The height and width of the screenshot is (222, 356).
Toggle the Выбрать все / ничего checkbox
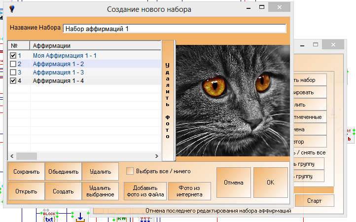pos(130,171)
